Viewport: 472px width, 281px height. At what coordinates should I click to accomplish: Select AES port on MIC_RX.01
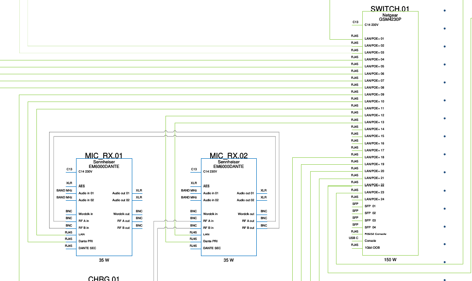tap(82, 186)
